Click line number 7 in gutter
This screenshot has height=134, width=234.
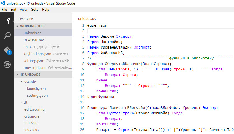click(83, 58)
